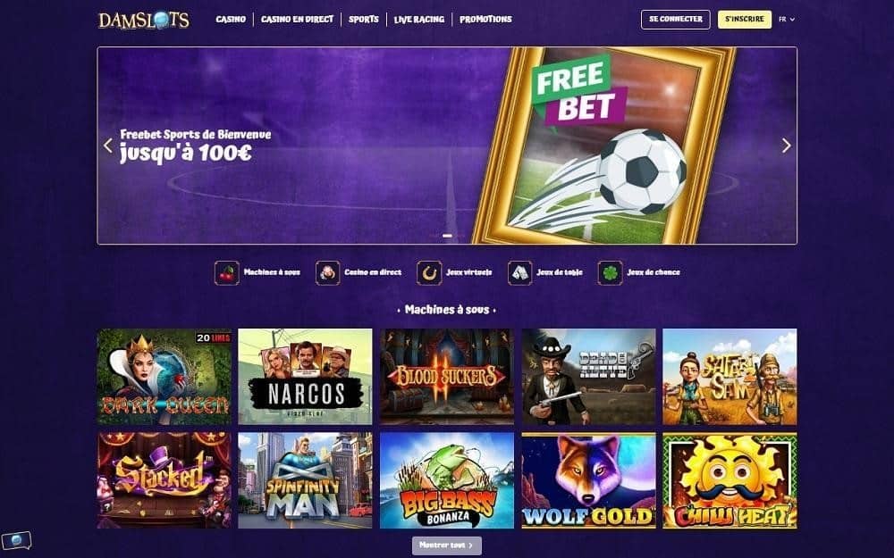Open the Big Bass Bonanza game thumbnail
Screen dimensions: 894x558
click(x=447, y=480)
